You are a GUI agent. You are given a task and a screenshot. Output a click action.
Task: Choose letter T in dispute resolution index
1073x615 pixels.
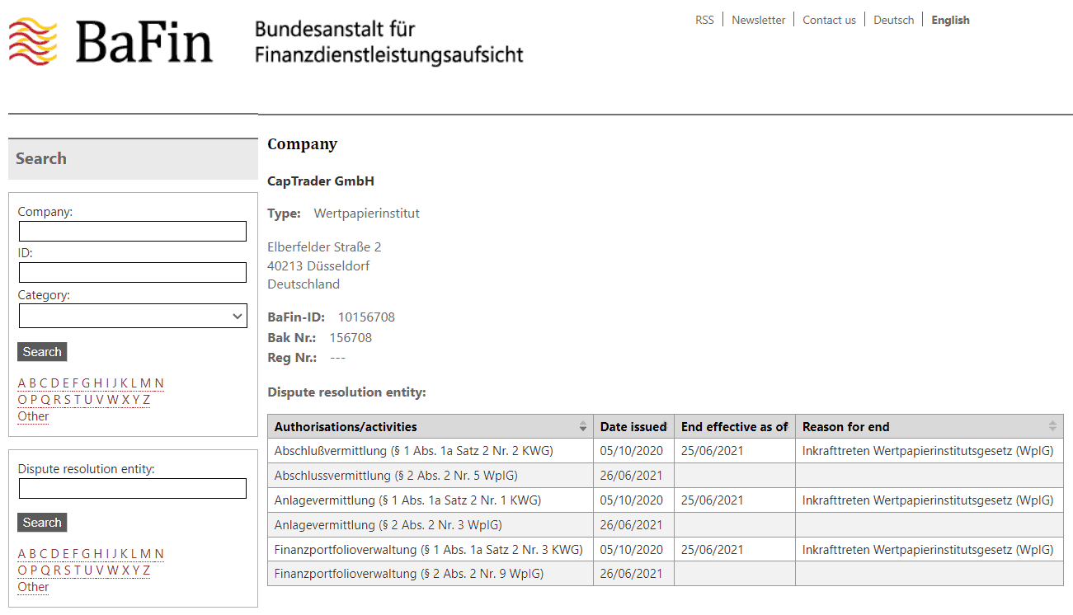77,570
